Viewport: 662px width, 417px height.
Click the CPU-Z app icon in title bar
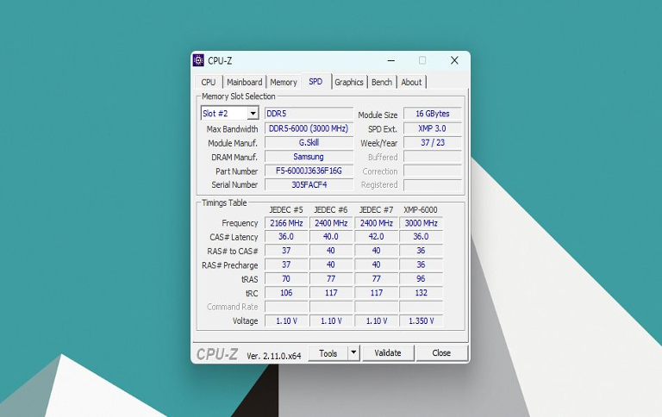pyautogui.click(x=198, y=60)
